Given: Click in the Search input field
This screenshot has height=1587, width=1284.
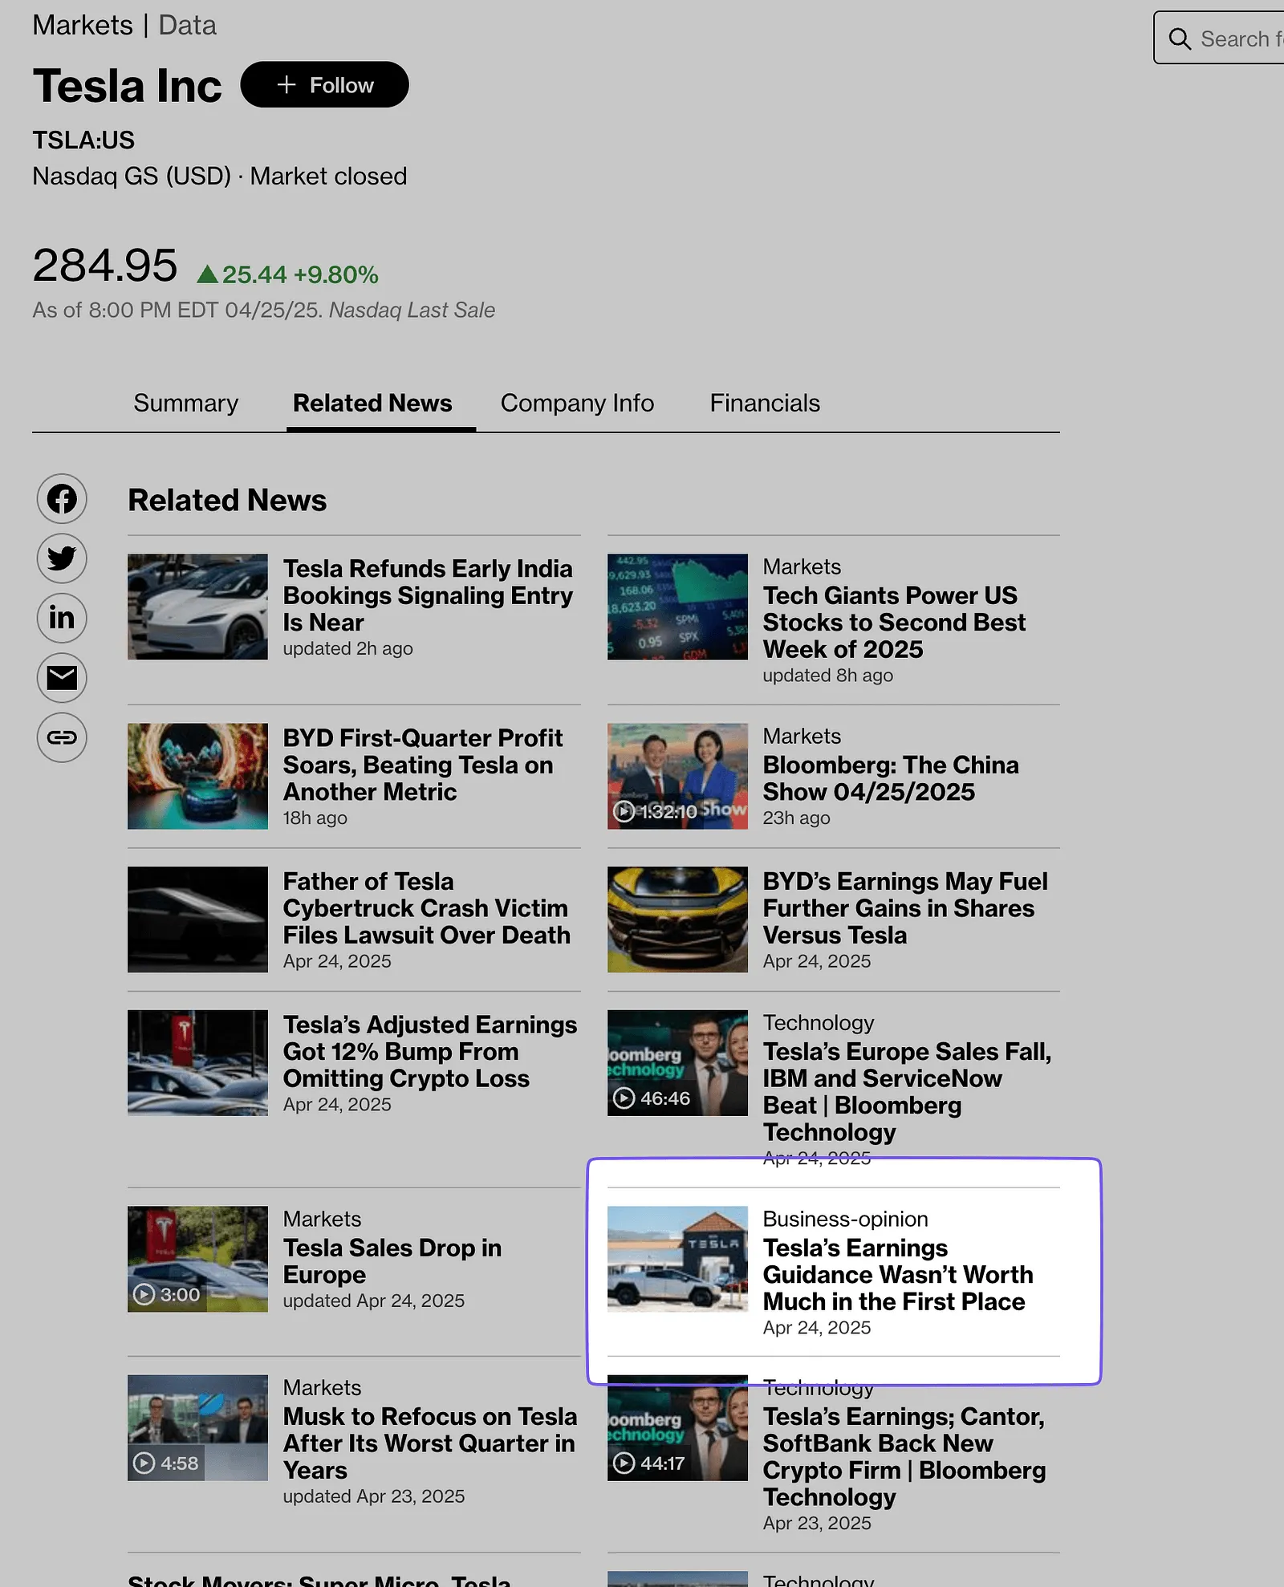Looking at the screenshot, I should tap(1240, 39).
